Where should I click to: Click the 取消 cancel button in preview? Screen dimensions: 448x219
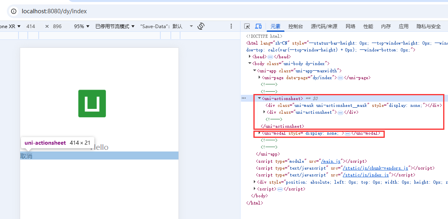[27, 156]
